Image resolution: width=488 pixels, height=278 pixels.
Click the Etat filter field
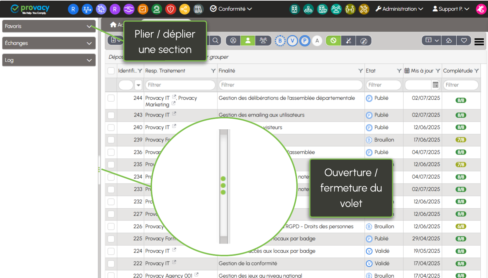point(384,85)
